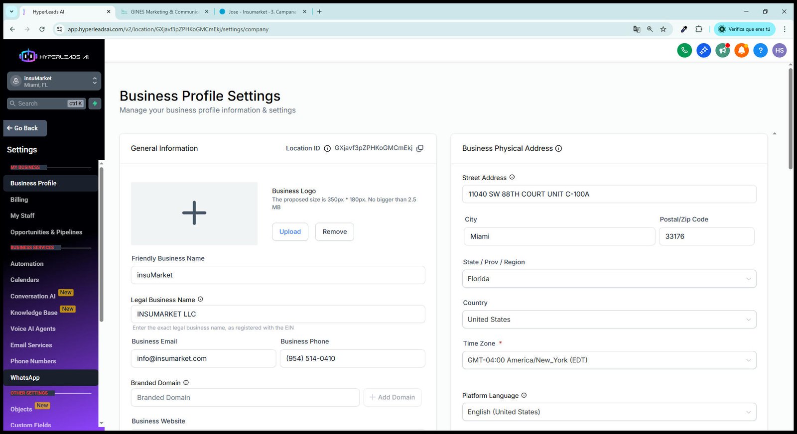
Task: Switch to the GINES Marketing browser tab
Action: coord(164,12)
